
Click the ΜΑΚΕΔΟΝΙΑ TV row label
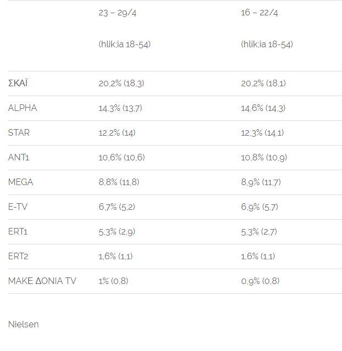(42, 281)
